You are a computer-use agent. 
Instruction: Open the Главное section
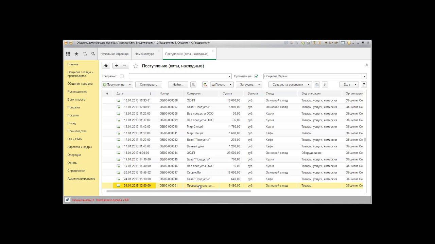tap(73, 64)
